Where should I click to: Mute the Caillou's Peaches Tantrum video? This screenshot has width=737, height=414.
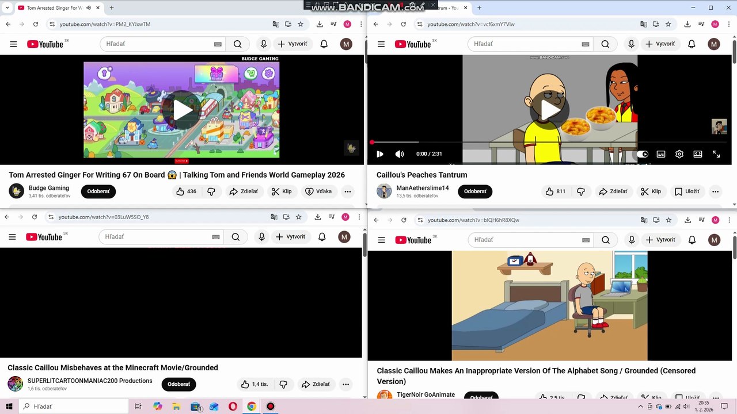point(400,154)
